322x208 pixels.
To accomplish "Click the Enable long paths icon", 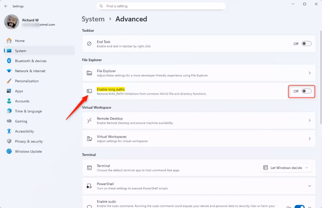I will coord(89,91).
